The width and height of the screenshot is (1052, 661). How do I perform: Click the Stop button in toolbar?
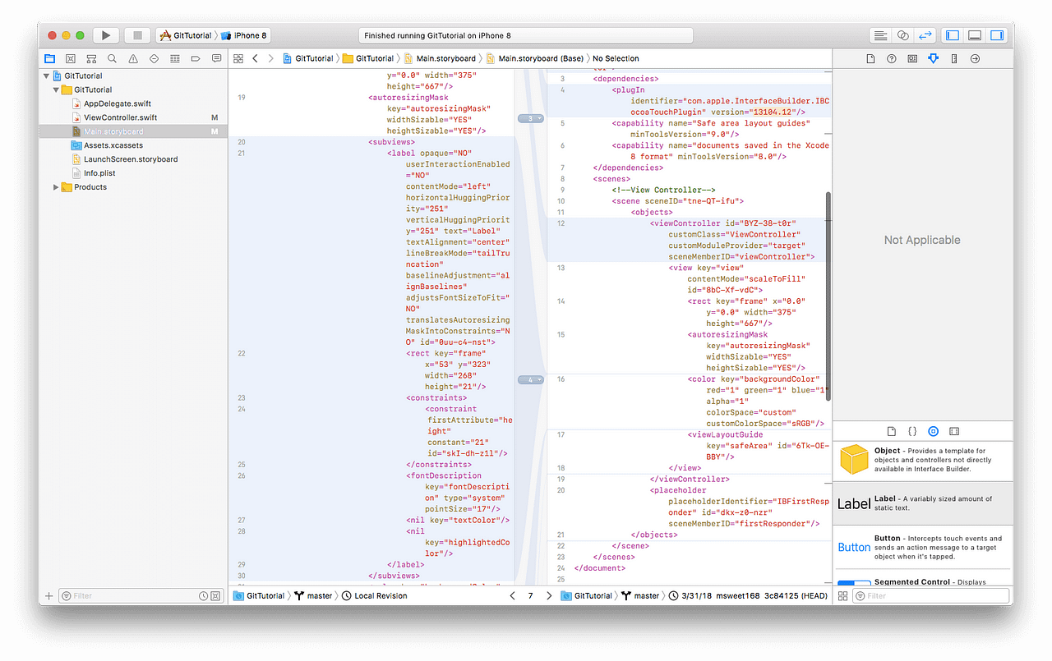click(x=137, y=35)
